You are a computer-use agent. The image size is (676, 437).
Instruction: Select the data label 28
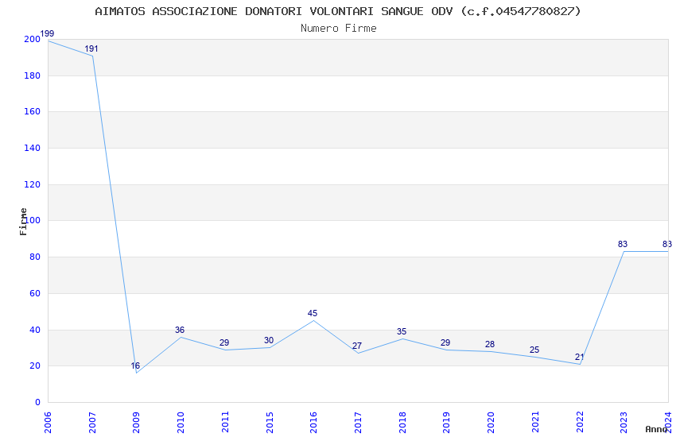pyautogui.click(x=490, y=344)
